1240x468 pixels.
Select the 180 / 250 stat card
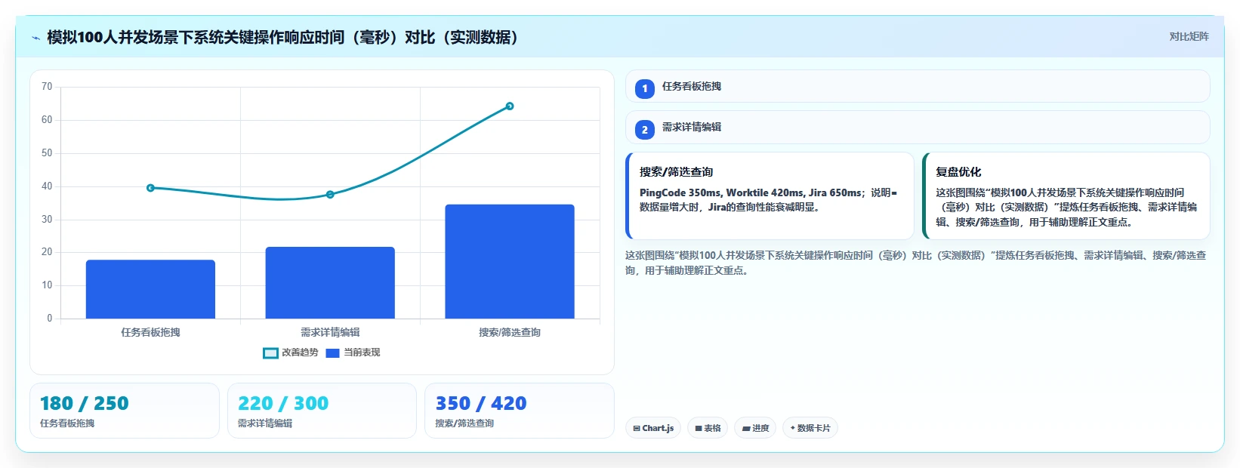click(x=125, y=411)
